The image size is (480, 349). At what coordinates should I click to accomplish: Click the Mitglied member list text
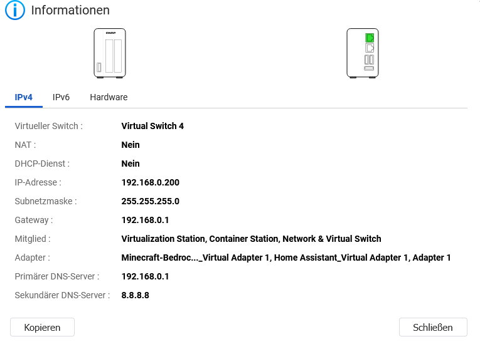(251, 239)
